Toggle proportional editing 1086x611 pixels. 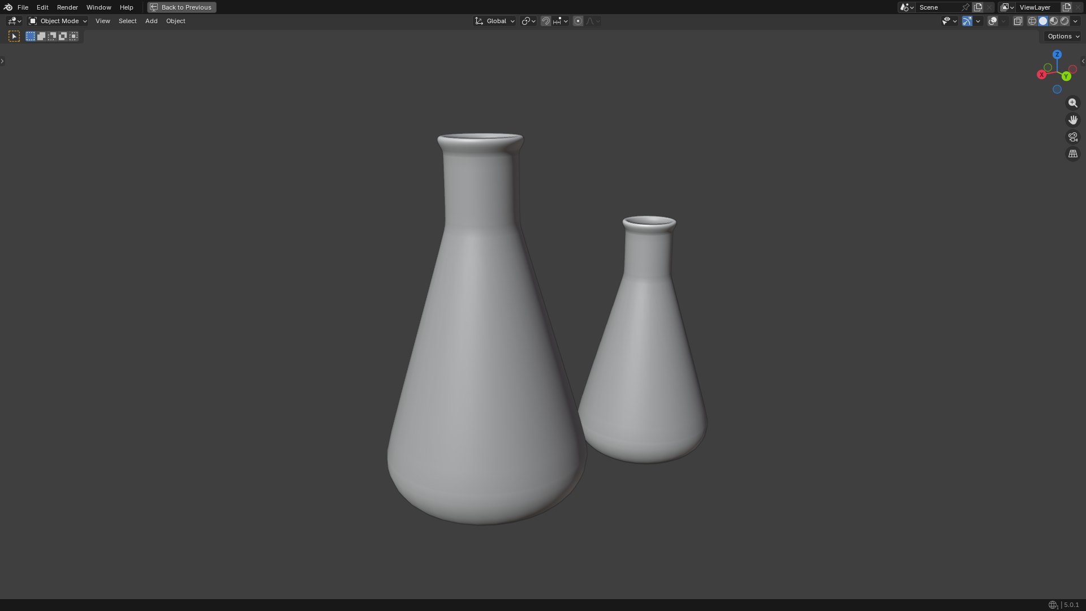pyautogui.click(x=578, y=21)
